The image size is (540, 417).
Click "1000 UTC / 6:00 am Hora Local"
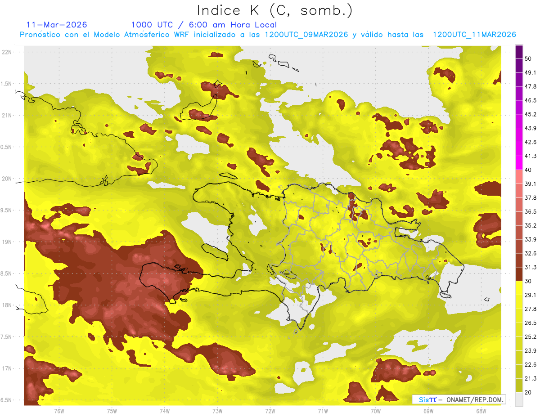pyautogui.click(x=204, y=25)
